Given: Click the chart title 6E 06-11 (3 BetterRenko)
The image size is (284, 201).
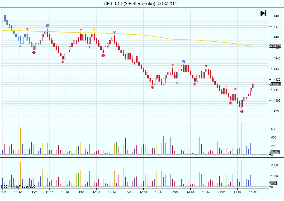Looking at the screenshot, I should tap(130, 4).
